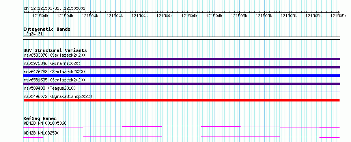Click the pink transcript line for NM_001005366
This screenshot has width=351, height=142.
181,127
